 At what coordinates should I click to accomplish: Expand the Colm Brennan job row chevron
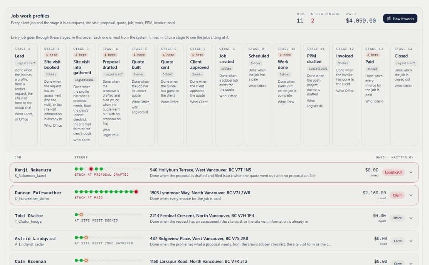410,263
